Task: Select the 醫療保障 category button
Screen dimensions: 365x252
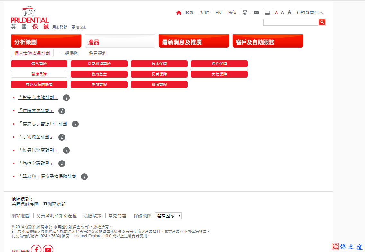Action: point(39,74)
